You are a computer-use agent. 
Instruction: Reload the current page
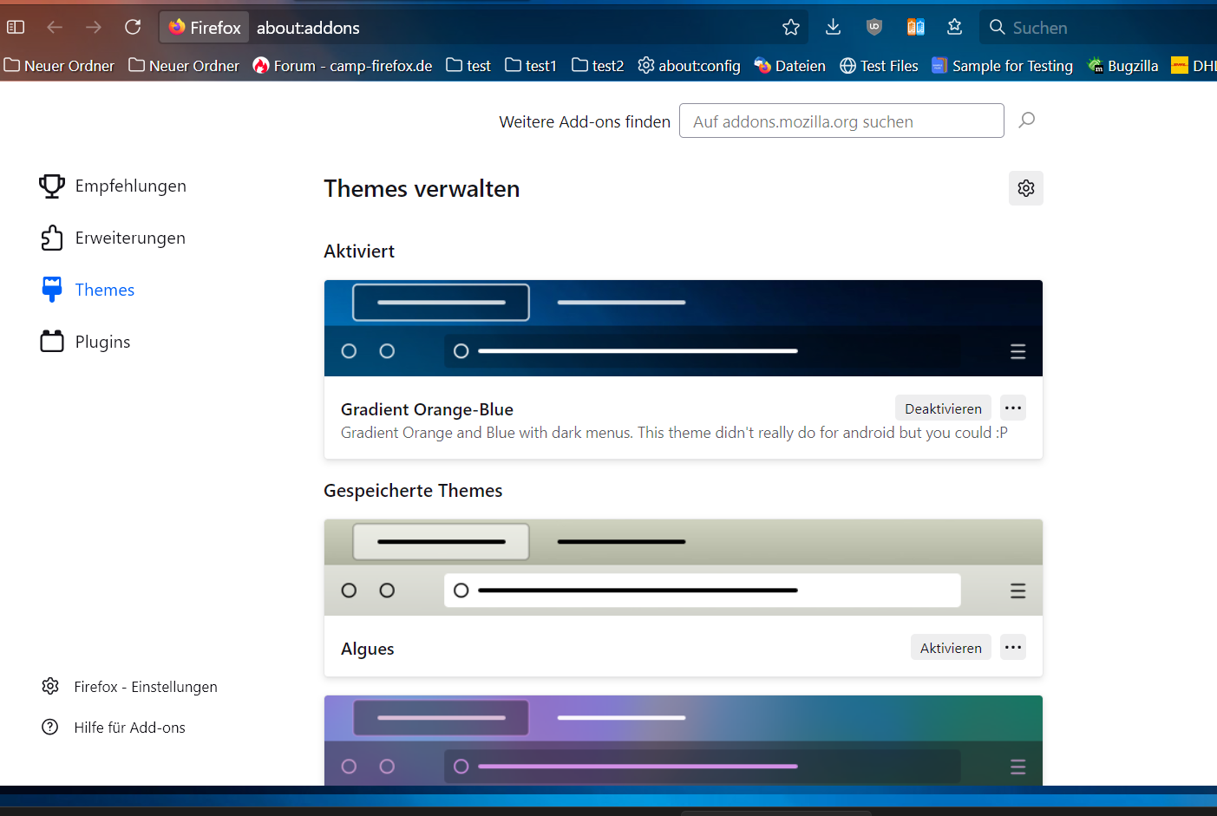pos(133,27)
